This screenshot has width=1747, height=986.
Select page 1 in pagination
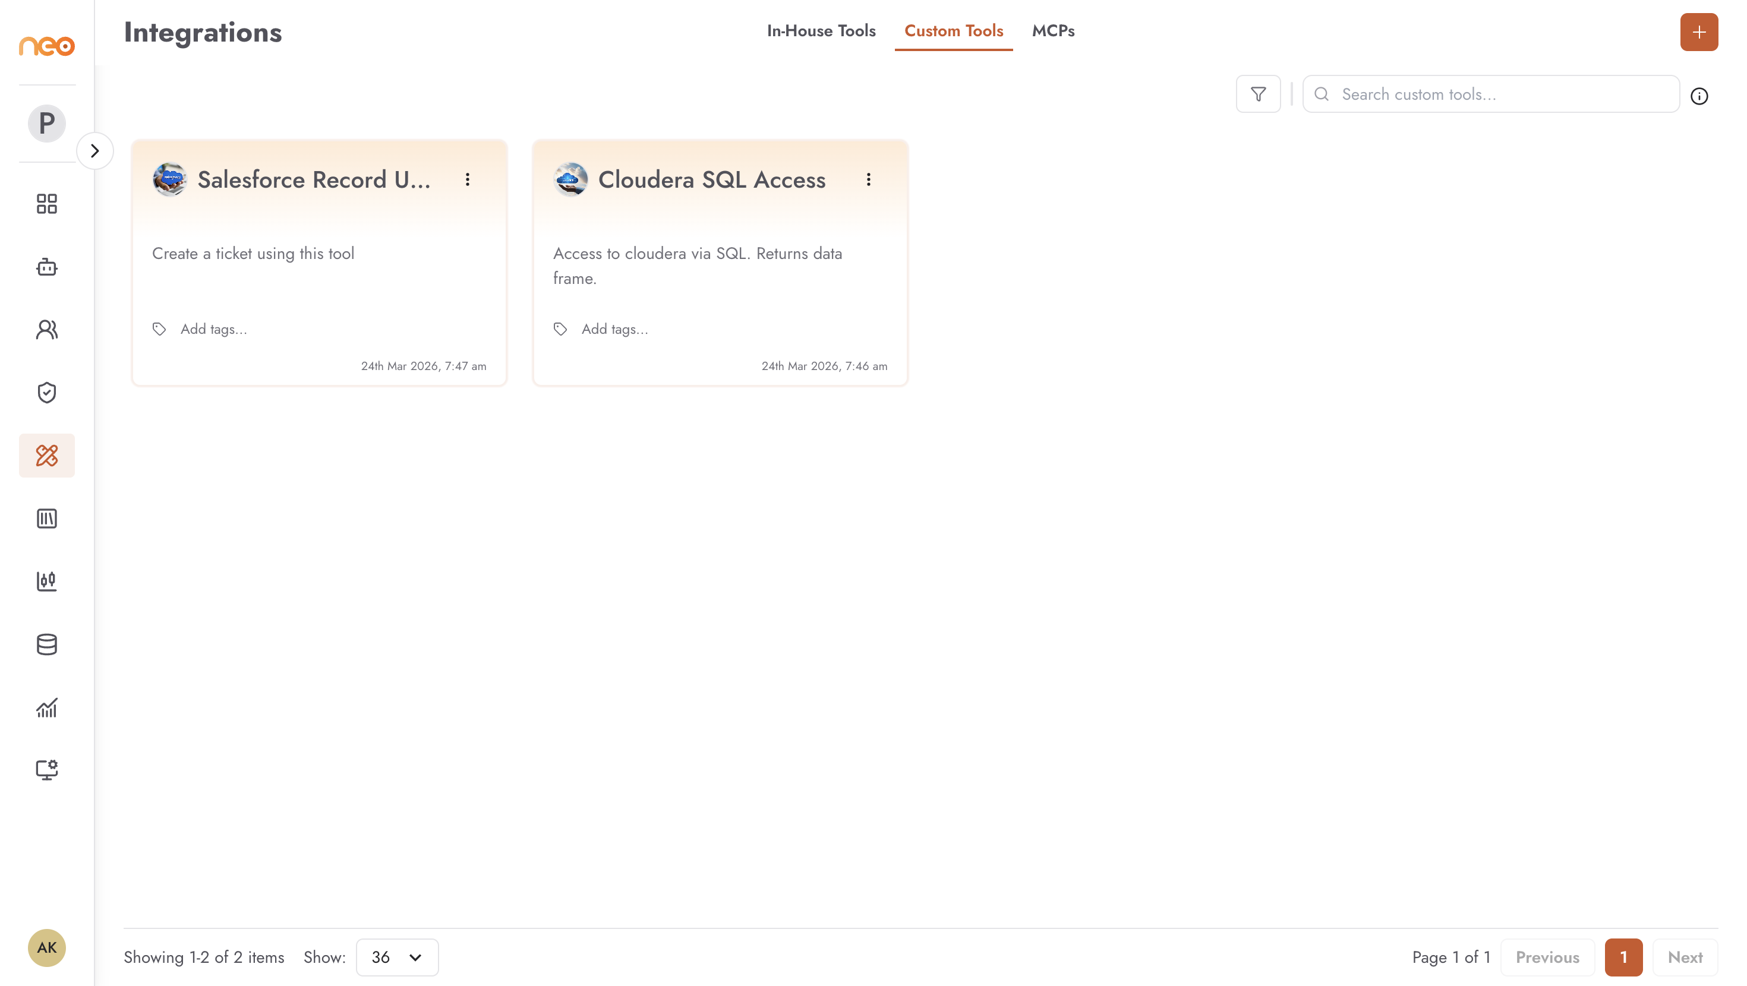coord(1623,957)
